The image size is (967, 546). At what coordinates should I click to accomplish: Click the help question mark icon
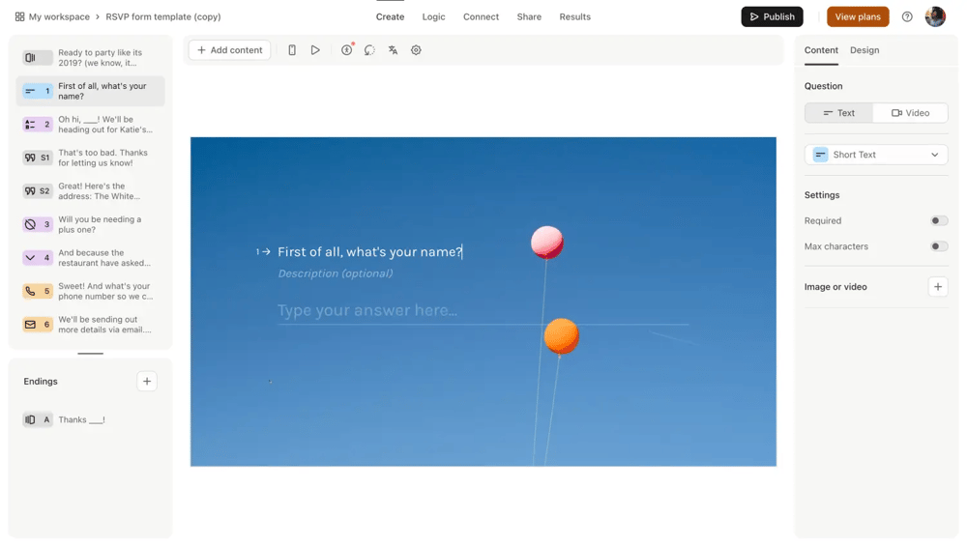coord(907,16)
